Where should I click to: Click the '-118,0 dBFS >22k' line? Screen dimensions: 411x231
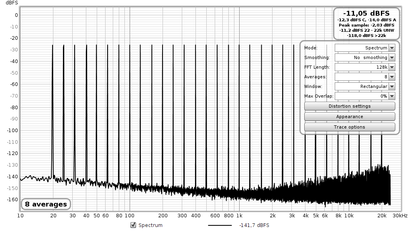coord(366,36)
